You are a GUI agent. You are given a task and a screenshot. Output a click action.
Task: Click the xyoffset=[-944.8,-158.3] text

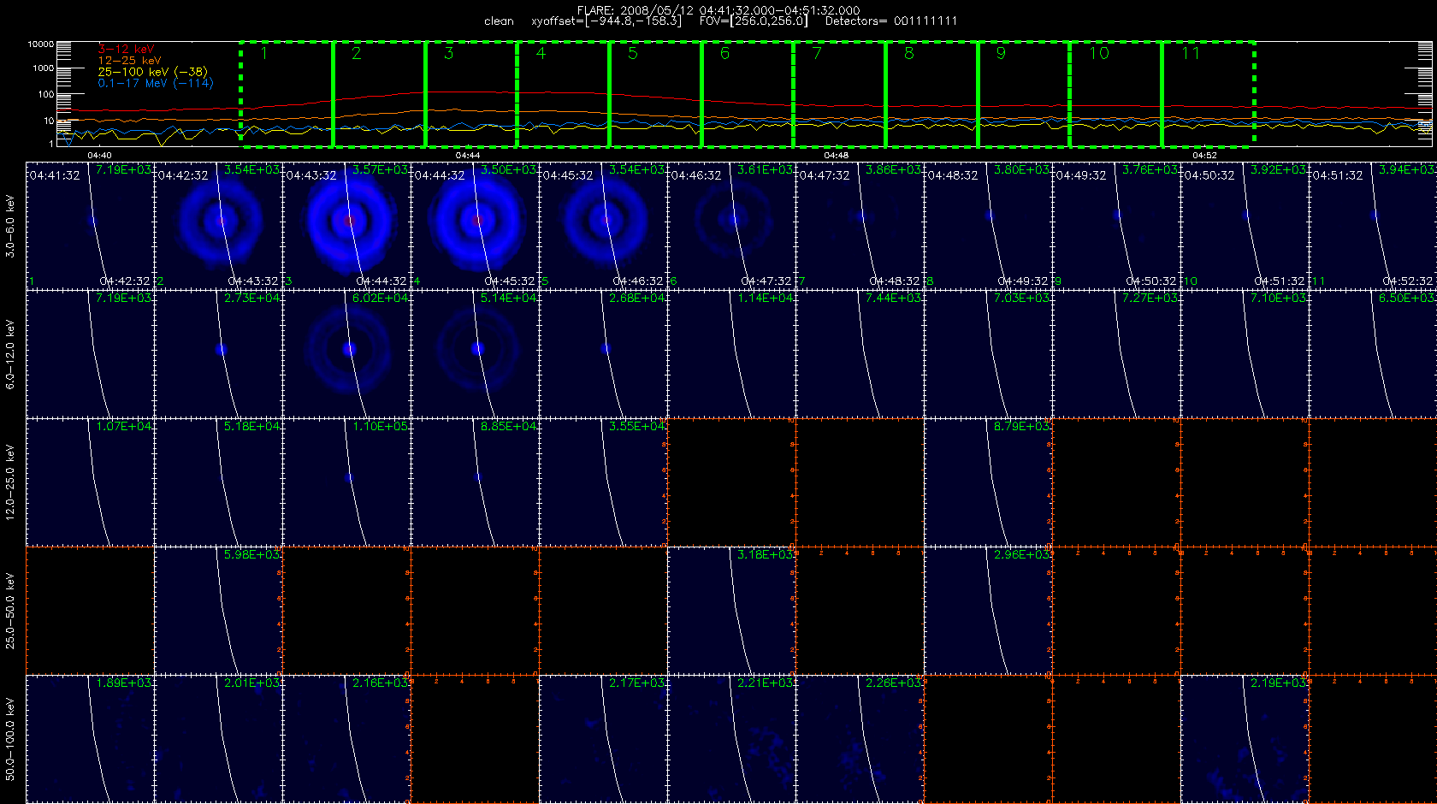coord(606,21)
